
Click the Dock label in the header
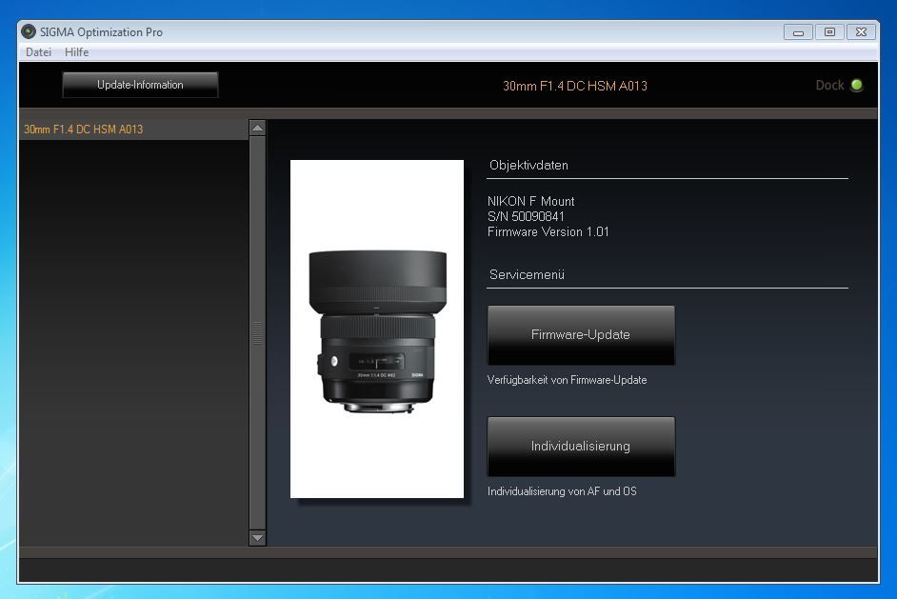coord(829,86)
